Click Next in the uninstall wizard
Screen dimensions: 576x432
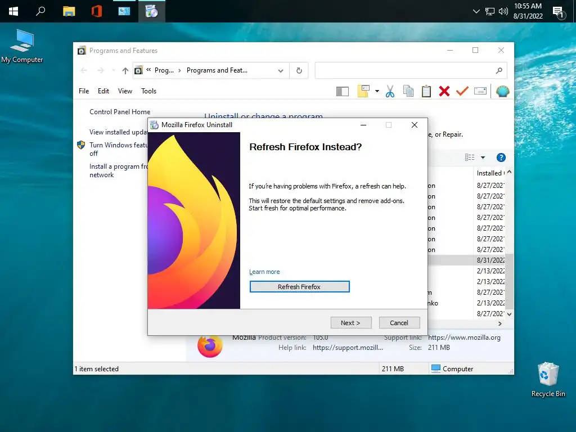(x=351, y=322)
